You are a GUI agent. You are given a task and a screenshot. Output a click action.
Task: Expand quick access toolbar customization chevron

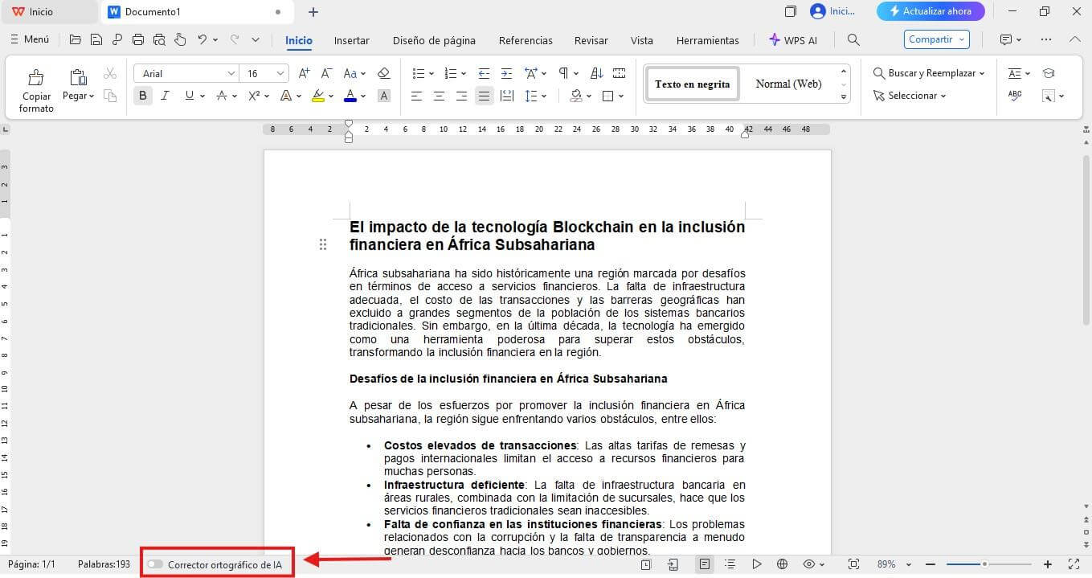coord(256,39)
